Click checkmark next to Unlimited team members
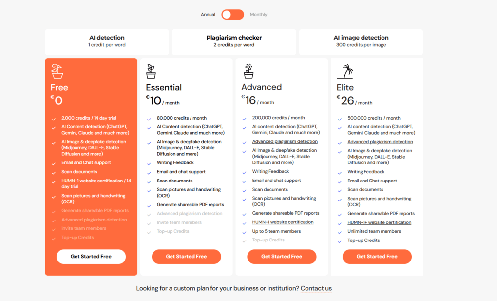Image resolution: width=497 pixels, height=301 pixels. [x=340, y=232]
